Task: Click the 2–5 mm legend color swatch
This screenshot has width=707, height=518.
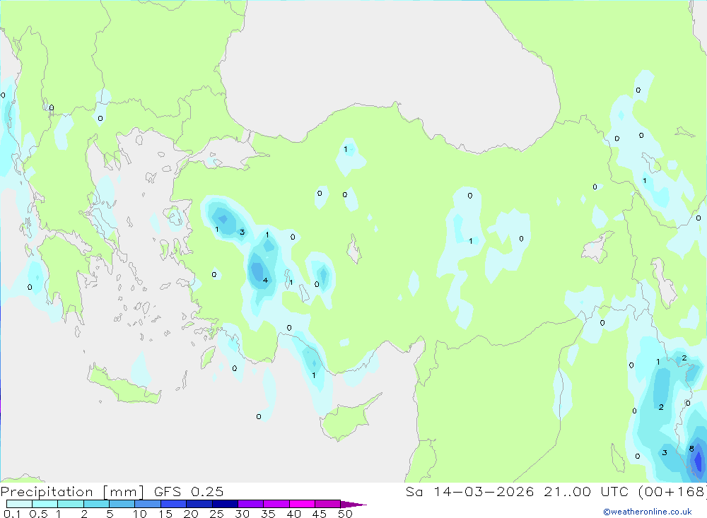Action: pyautogui.click(x=96, y=504)
